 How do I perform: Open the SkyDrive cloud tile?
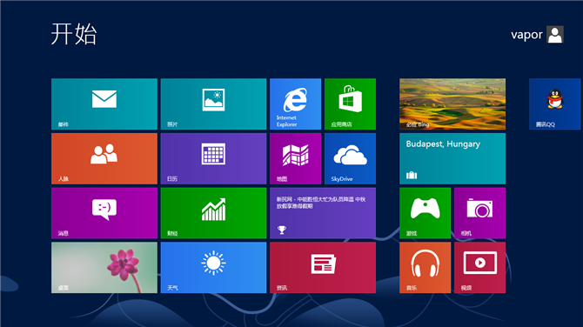point(350,158)
